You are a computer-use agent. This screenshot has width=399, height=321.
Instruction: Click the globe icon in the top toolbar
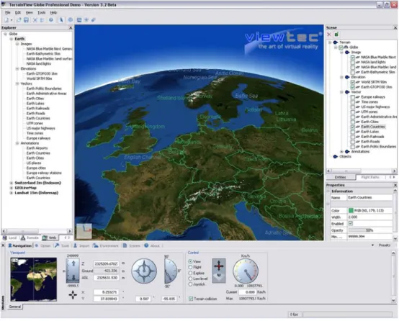coord(71,20)
